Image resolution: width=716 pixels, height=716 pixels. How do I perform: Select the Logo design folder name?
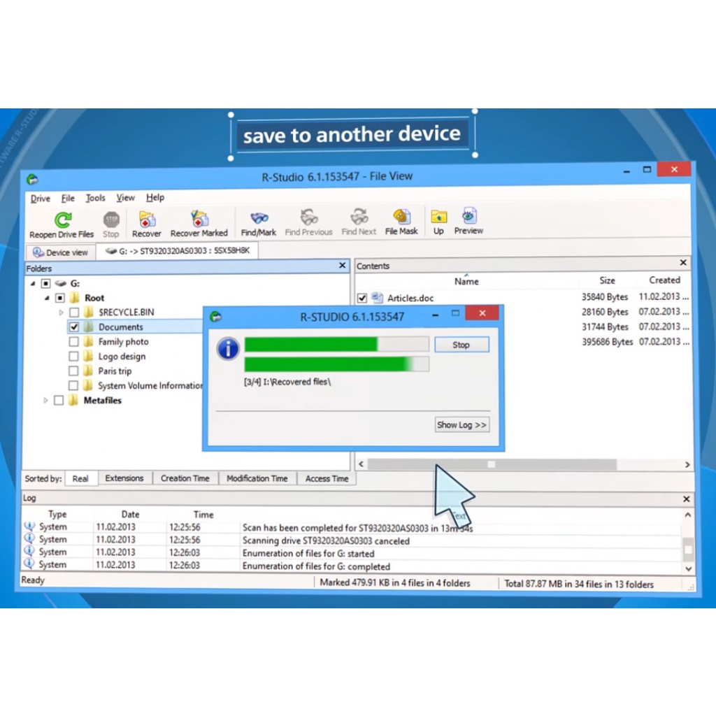click(122, 356)
